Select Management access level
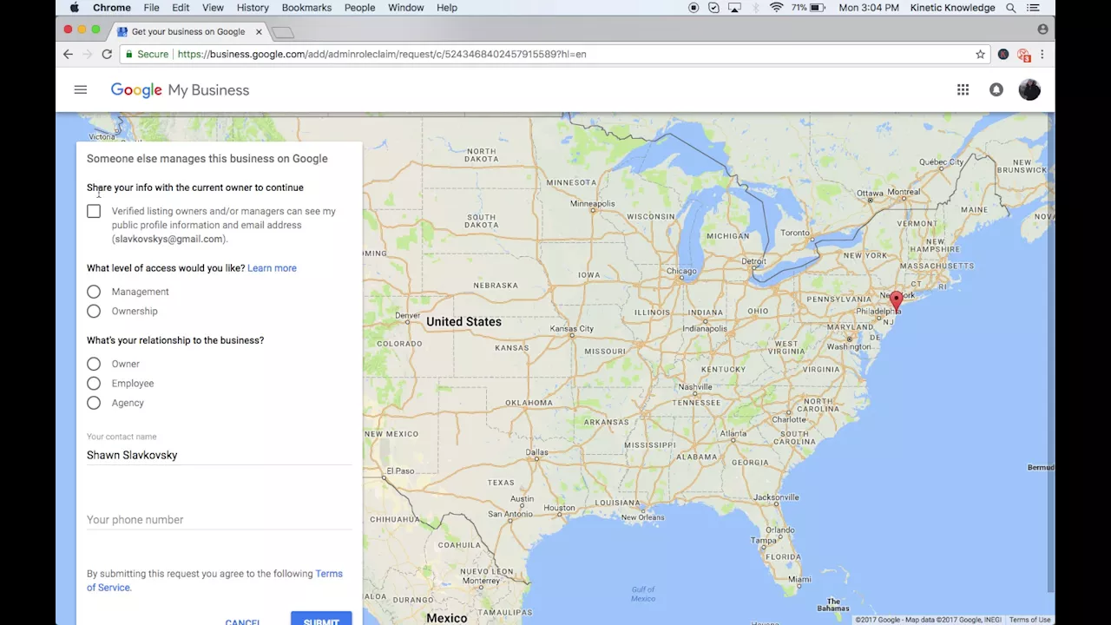The image size is (1111, 625). coord(94,292)
